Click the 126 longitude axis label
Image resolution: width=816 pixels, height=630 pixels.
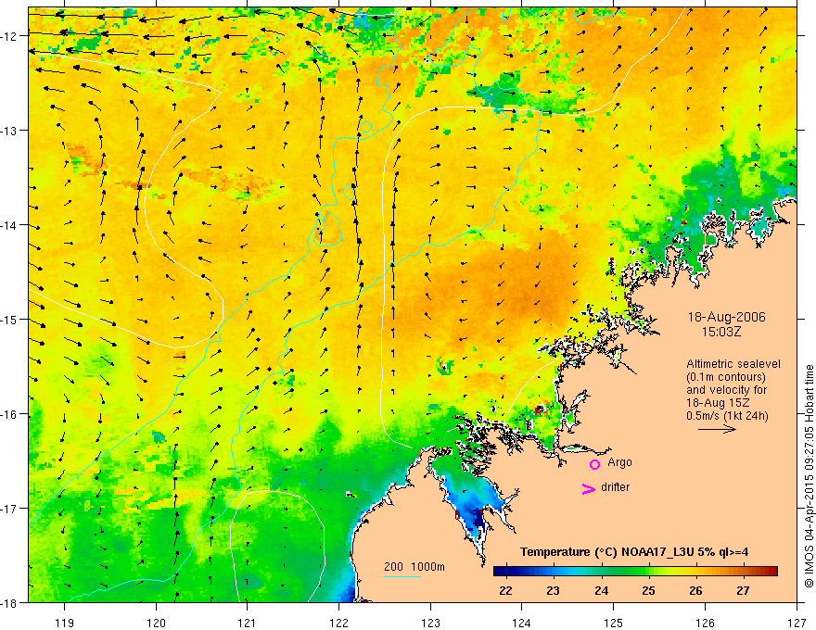click(x=705, y=623)
